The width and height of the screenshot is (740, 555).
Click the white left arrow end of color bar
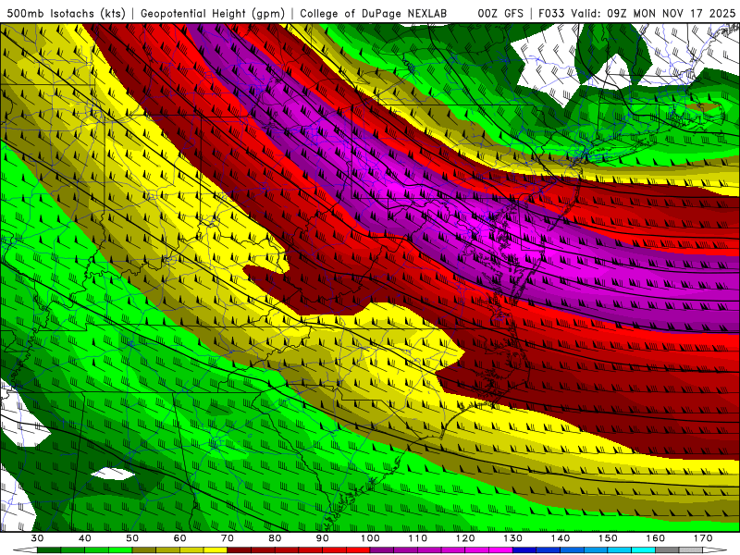[x=25, y=550]
